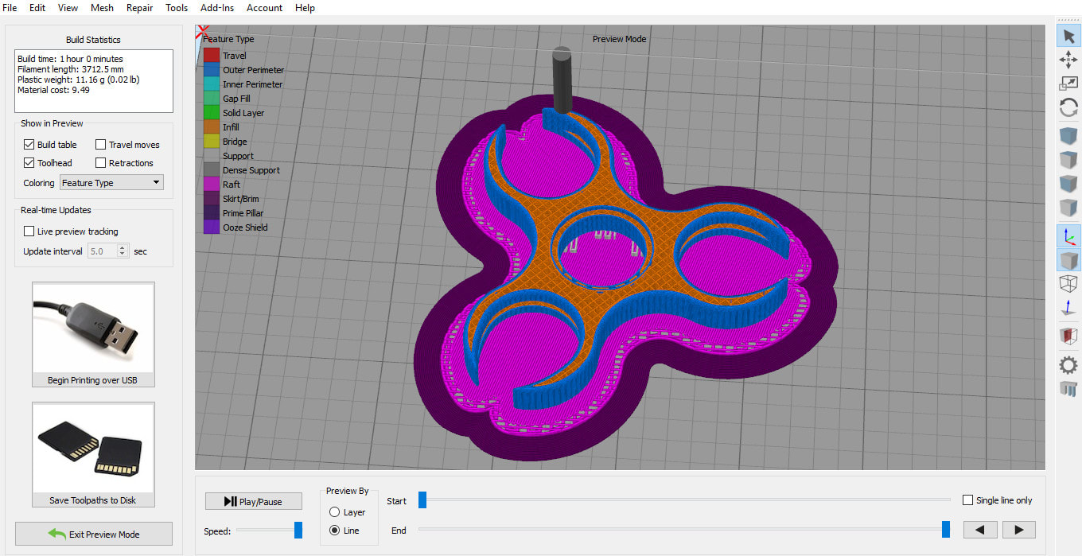
Task: Switch to wireframe cube view
Action: 1068,283
